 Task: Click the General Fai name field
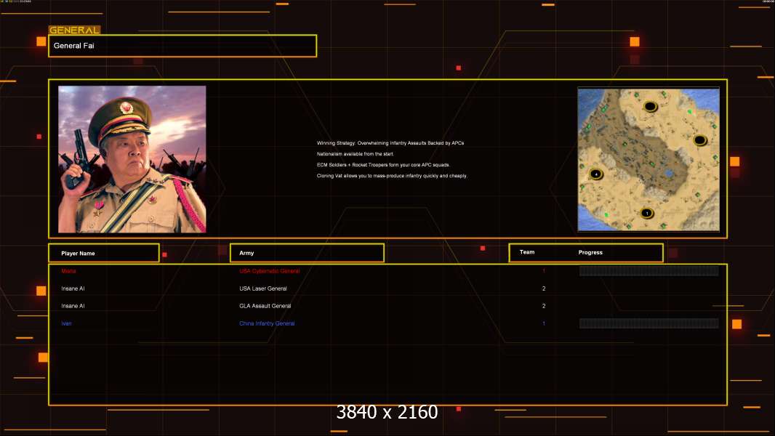[182, 46]
